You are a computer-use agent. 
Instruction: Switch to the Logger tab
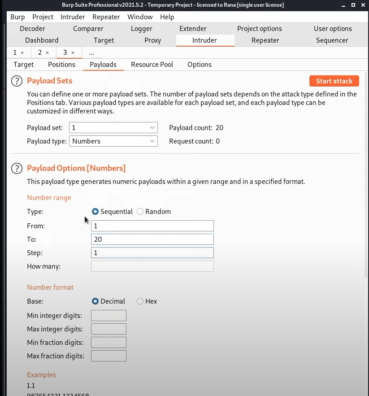point(141,29)
